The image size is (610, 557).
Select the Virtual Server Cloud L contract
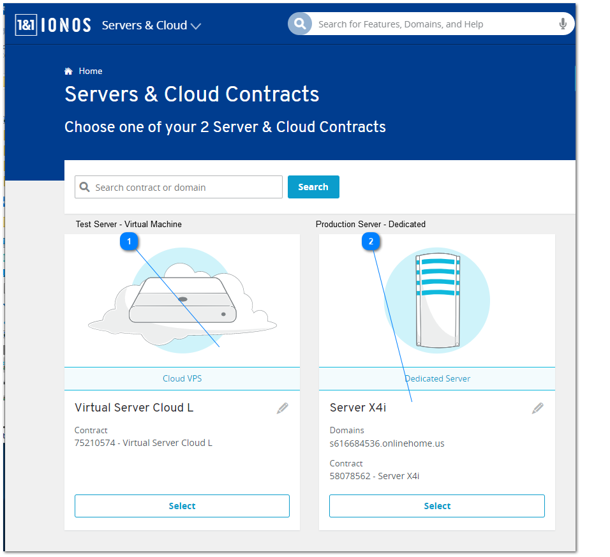182,506
